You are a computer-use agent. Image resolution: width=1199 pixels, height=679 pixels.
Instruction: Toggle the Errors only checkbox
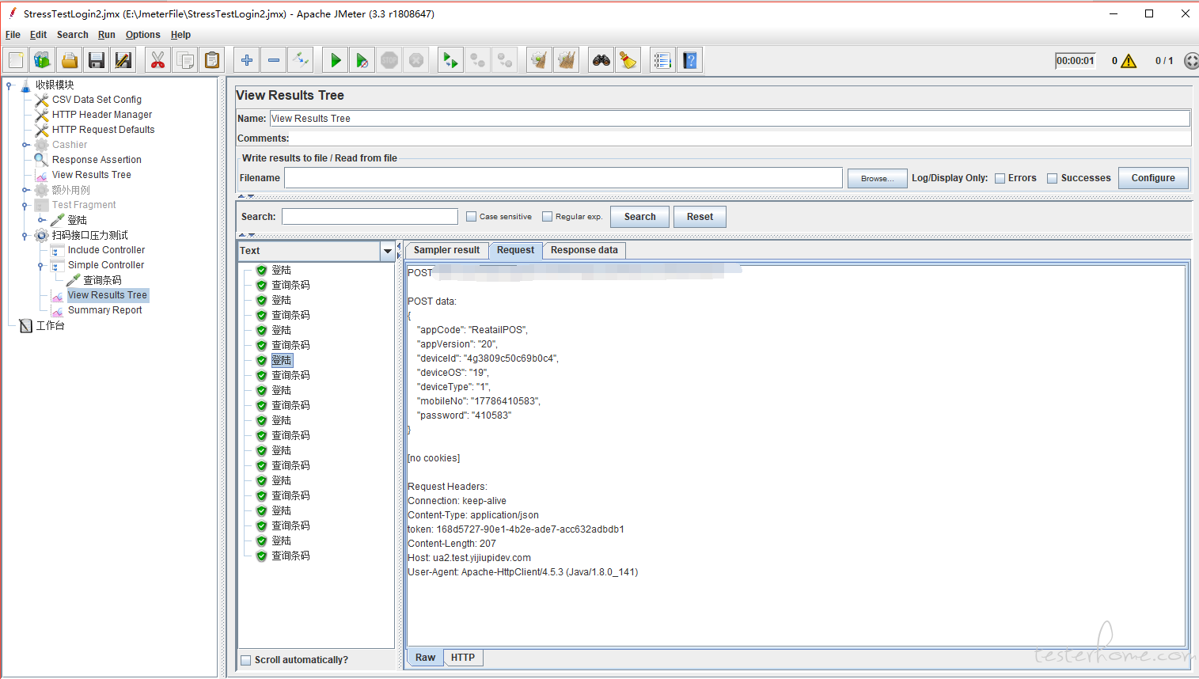coord(1000,178)
